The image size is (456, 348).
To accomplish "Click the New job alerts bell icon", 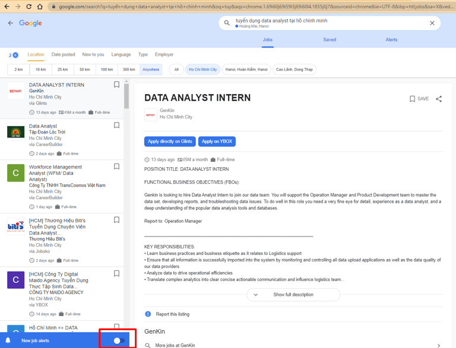I will coord(8,340).
